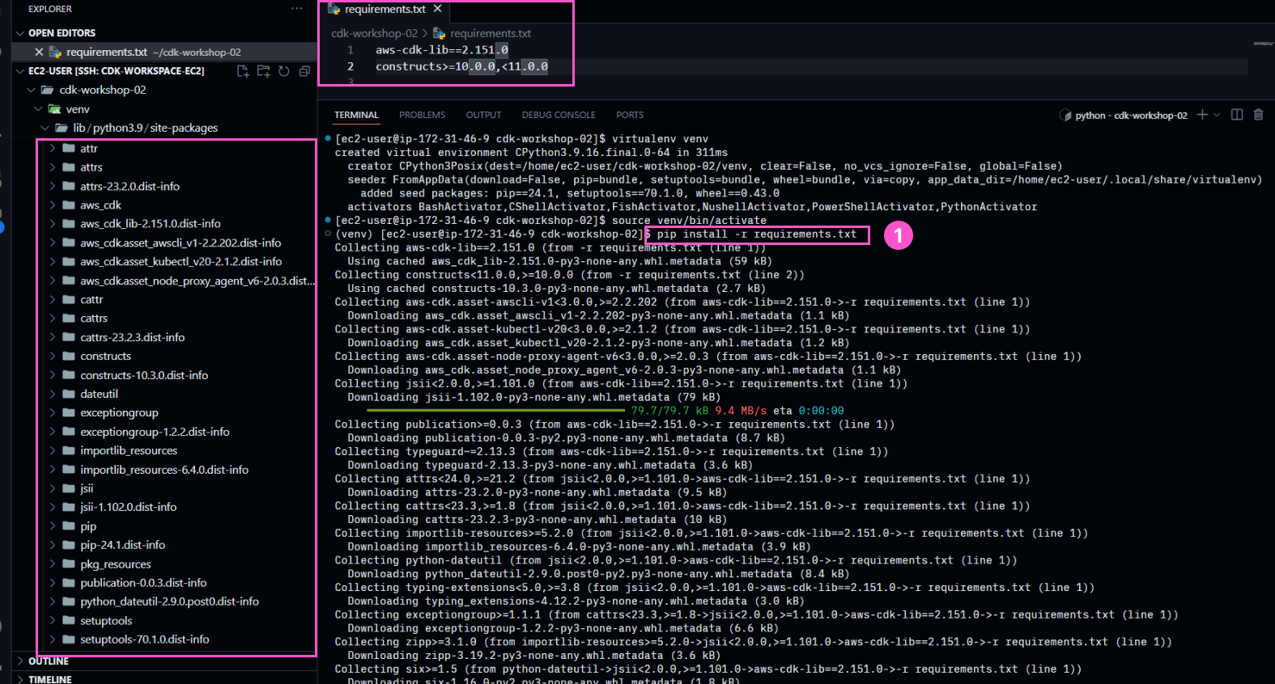Screen dimensions: 1275x684
Task: Open the pkg_resources folder
Action: [115, 564]
